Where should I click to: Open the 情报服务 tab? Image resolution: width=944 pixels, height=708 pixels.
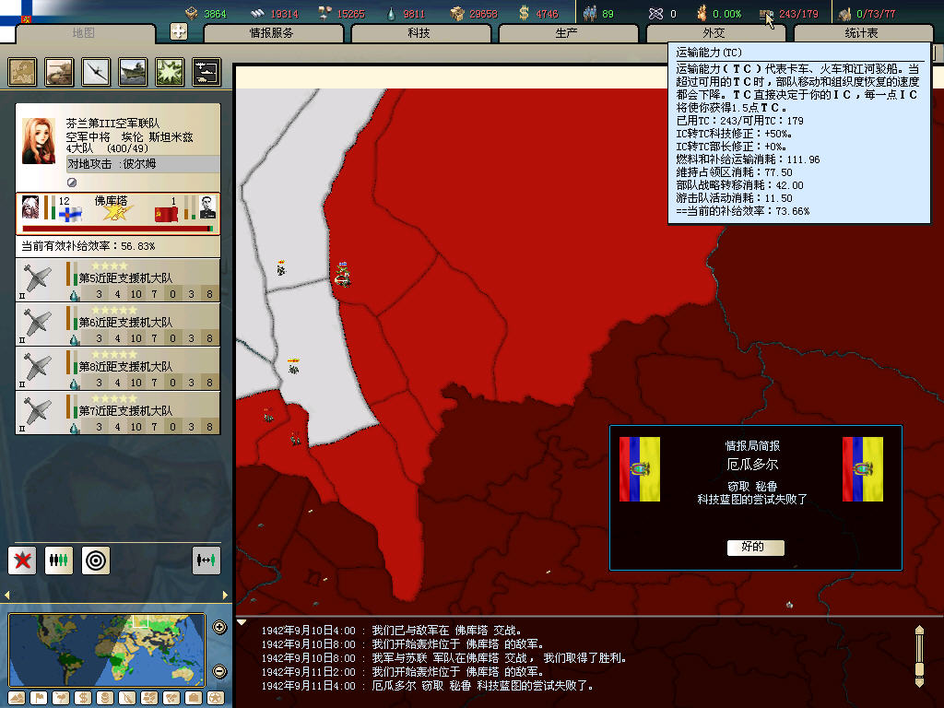click(x=272, y=33)
